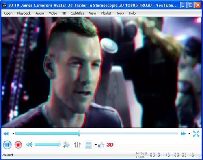Screen dimensions: 203x160
Task: Click the rewind double-arrow icon
Action: pos(6,134)
